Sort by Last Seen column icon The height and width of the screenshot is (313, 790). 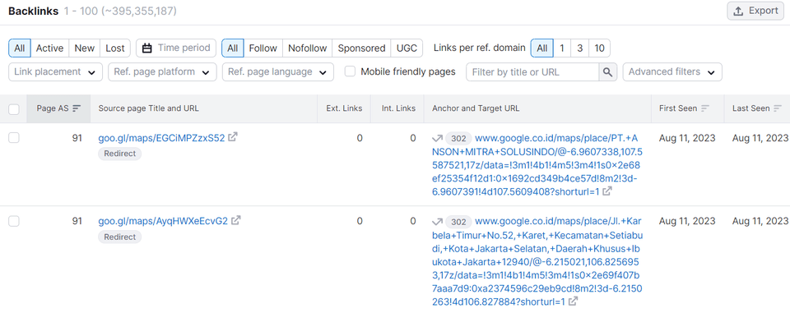pos(778,108)
